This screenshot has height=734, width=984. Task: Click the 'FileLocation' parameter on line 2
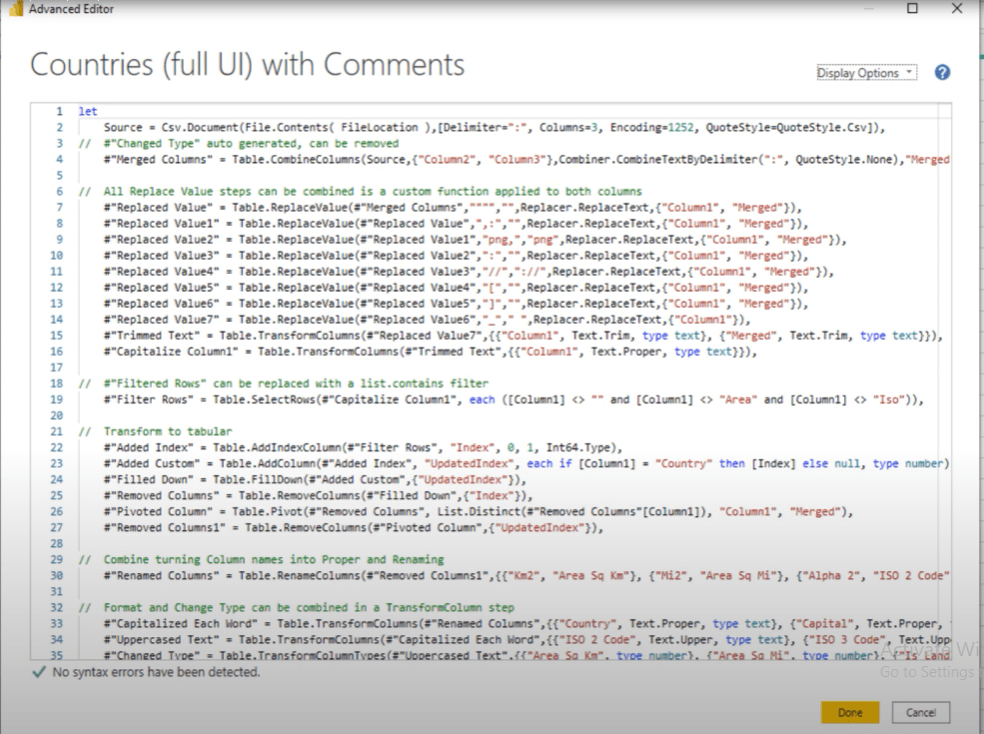[379, 128]
